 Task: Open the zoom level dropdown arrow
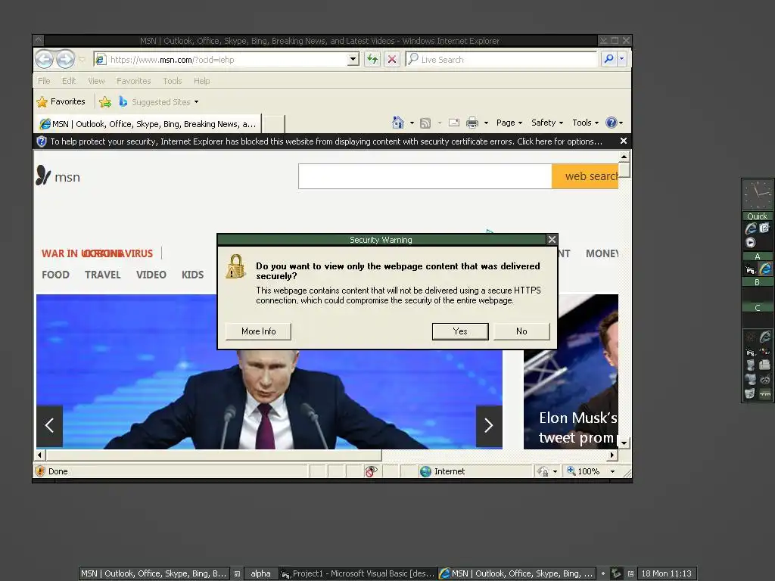click(x=612, y=471)
